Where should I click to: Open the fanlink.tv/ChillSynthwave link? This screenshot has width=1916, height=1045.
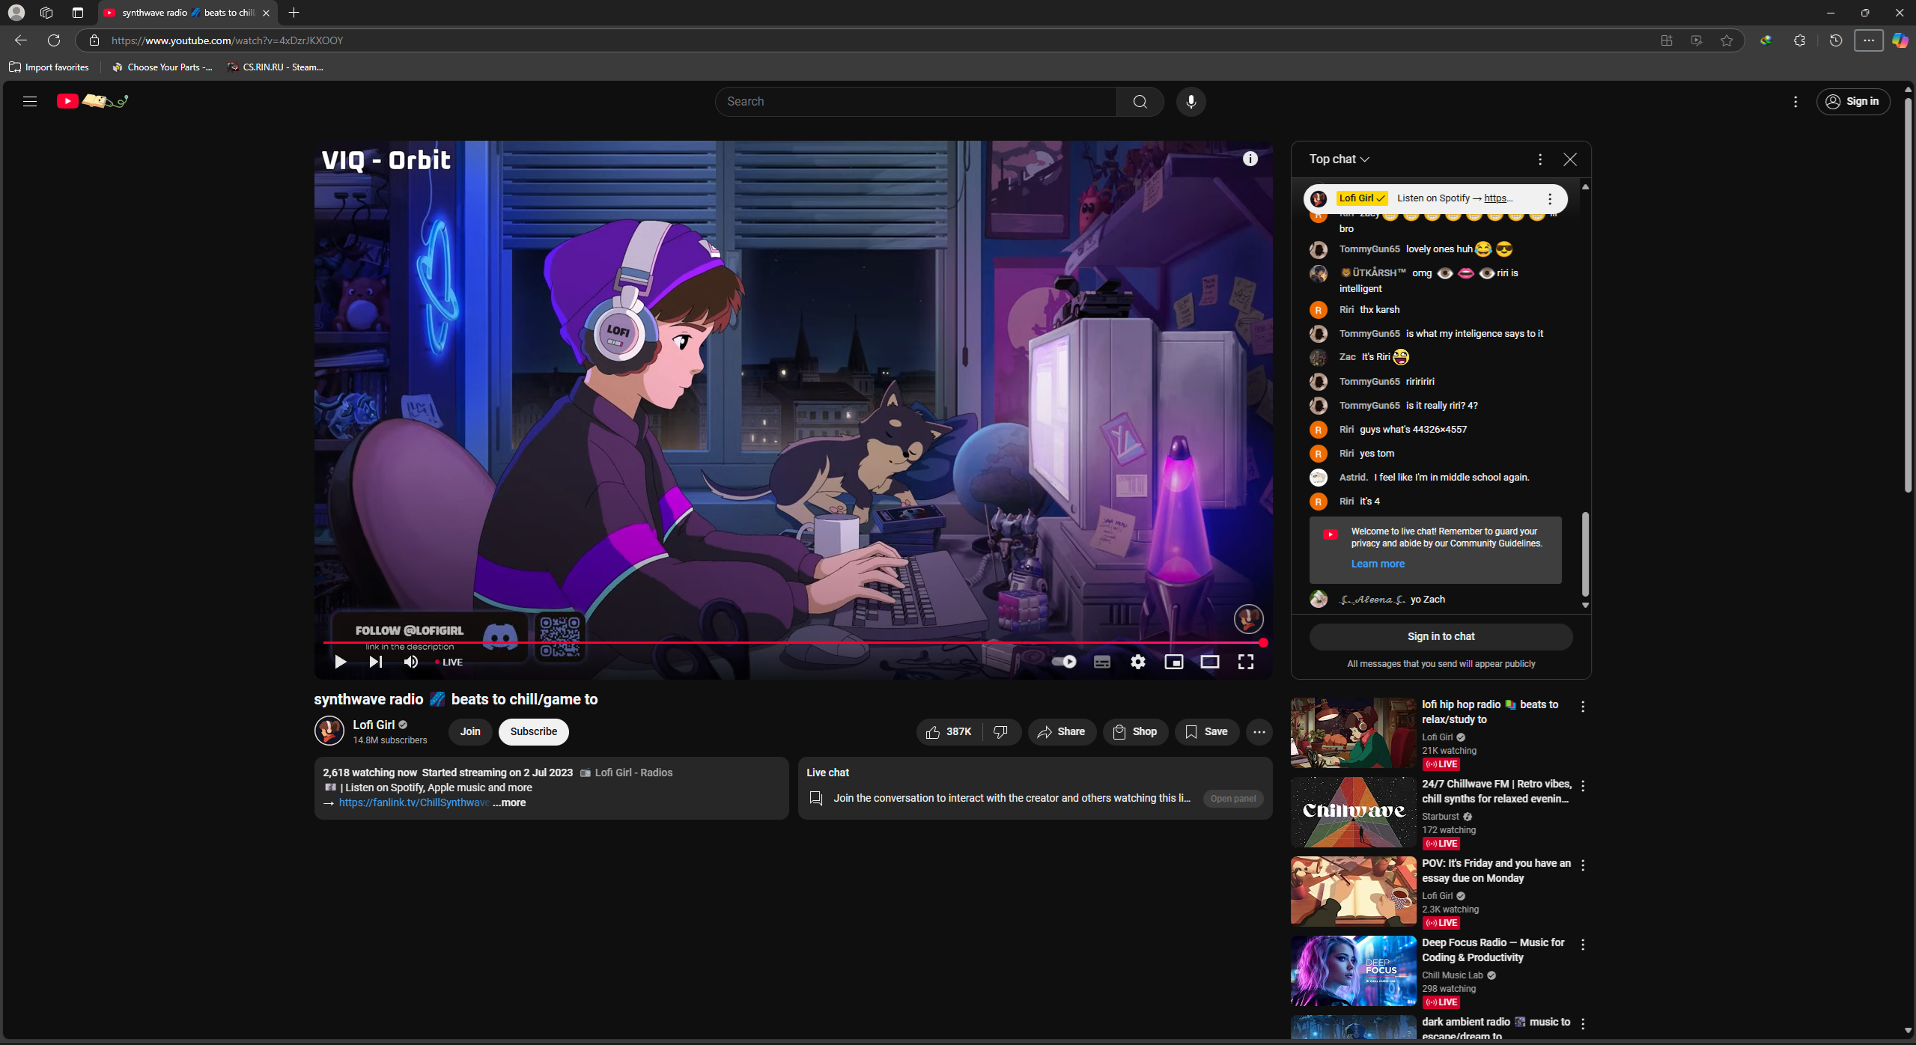click(x=414, y=802)
